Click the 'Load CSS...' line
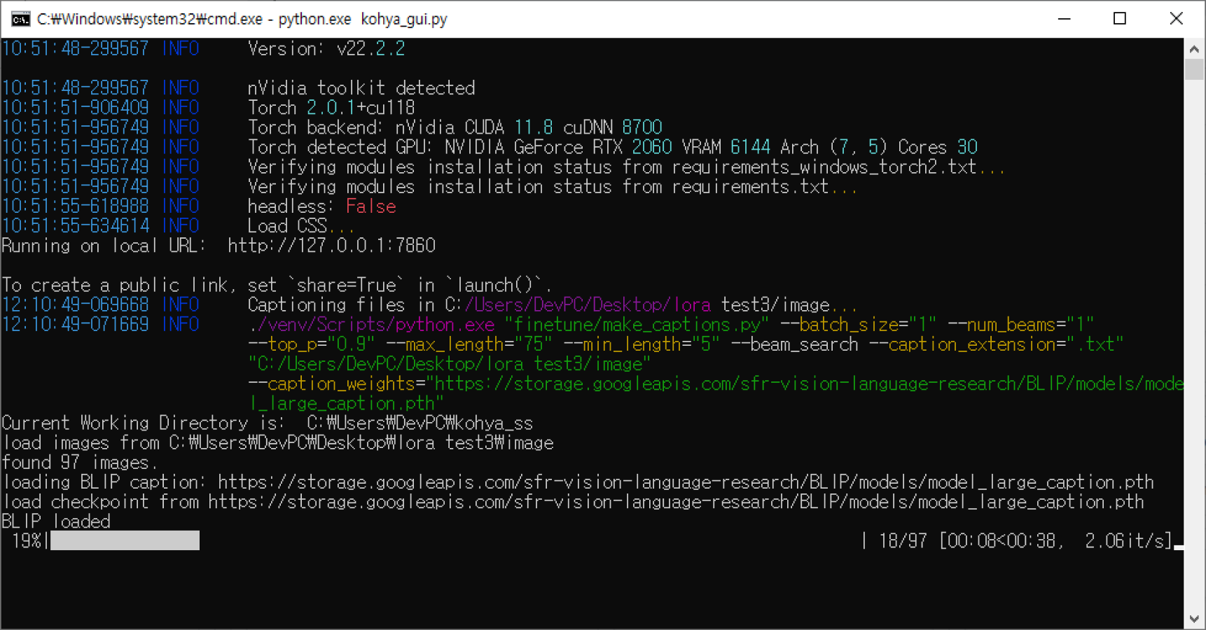This screenshot has height=630, width=1206. click(302, 226)
